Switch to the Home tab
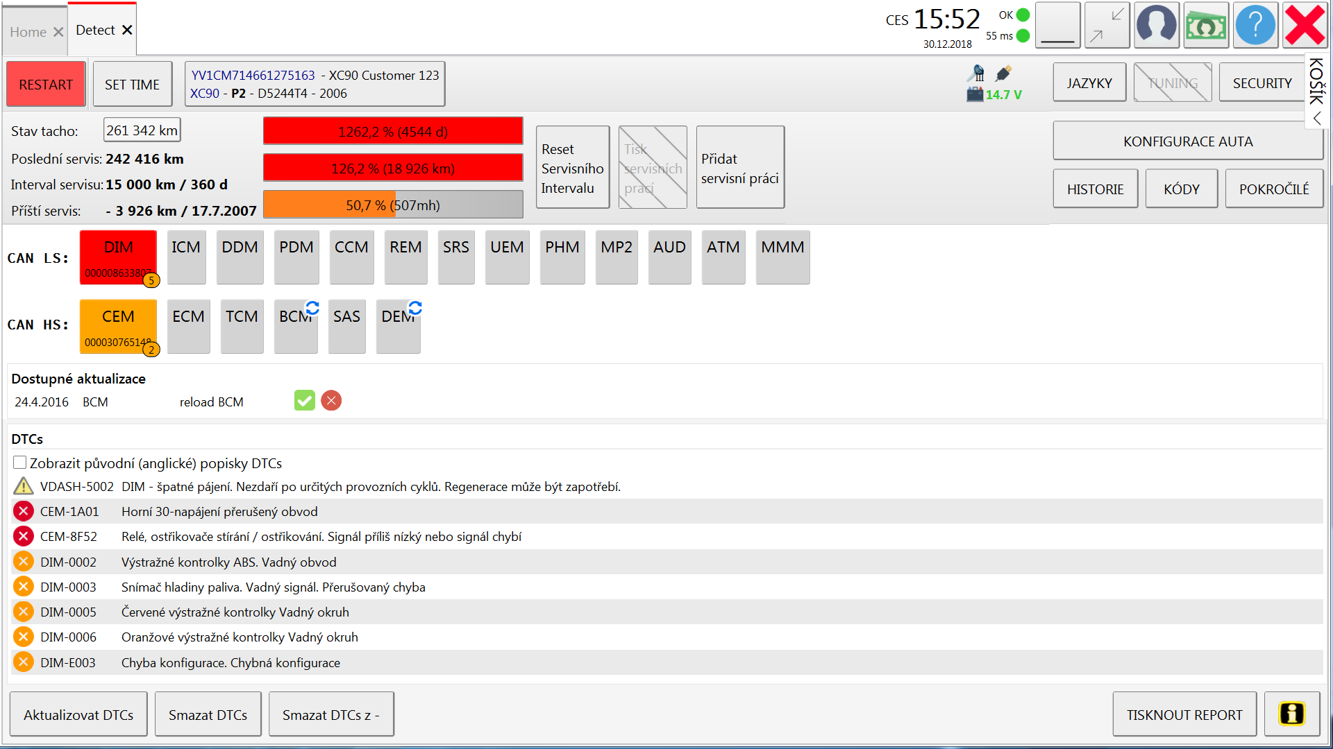 click(x=28, y=32)
